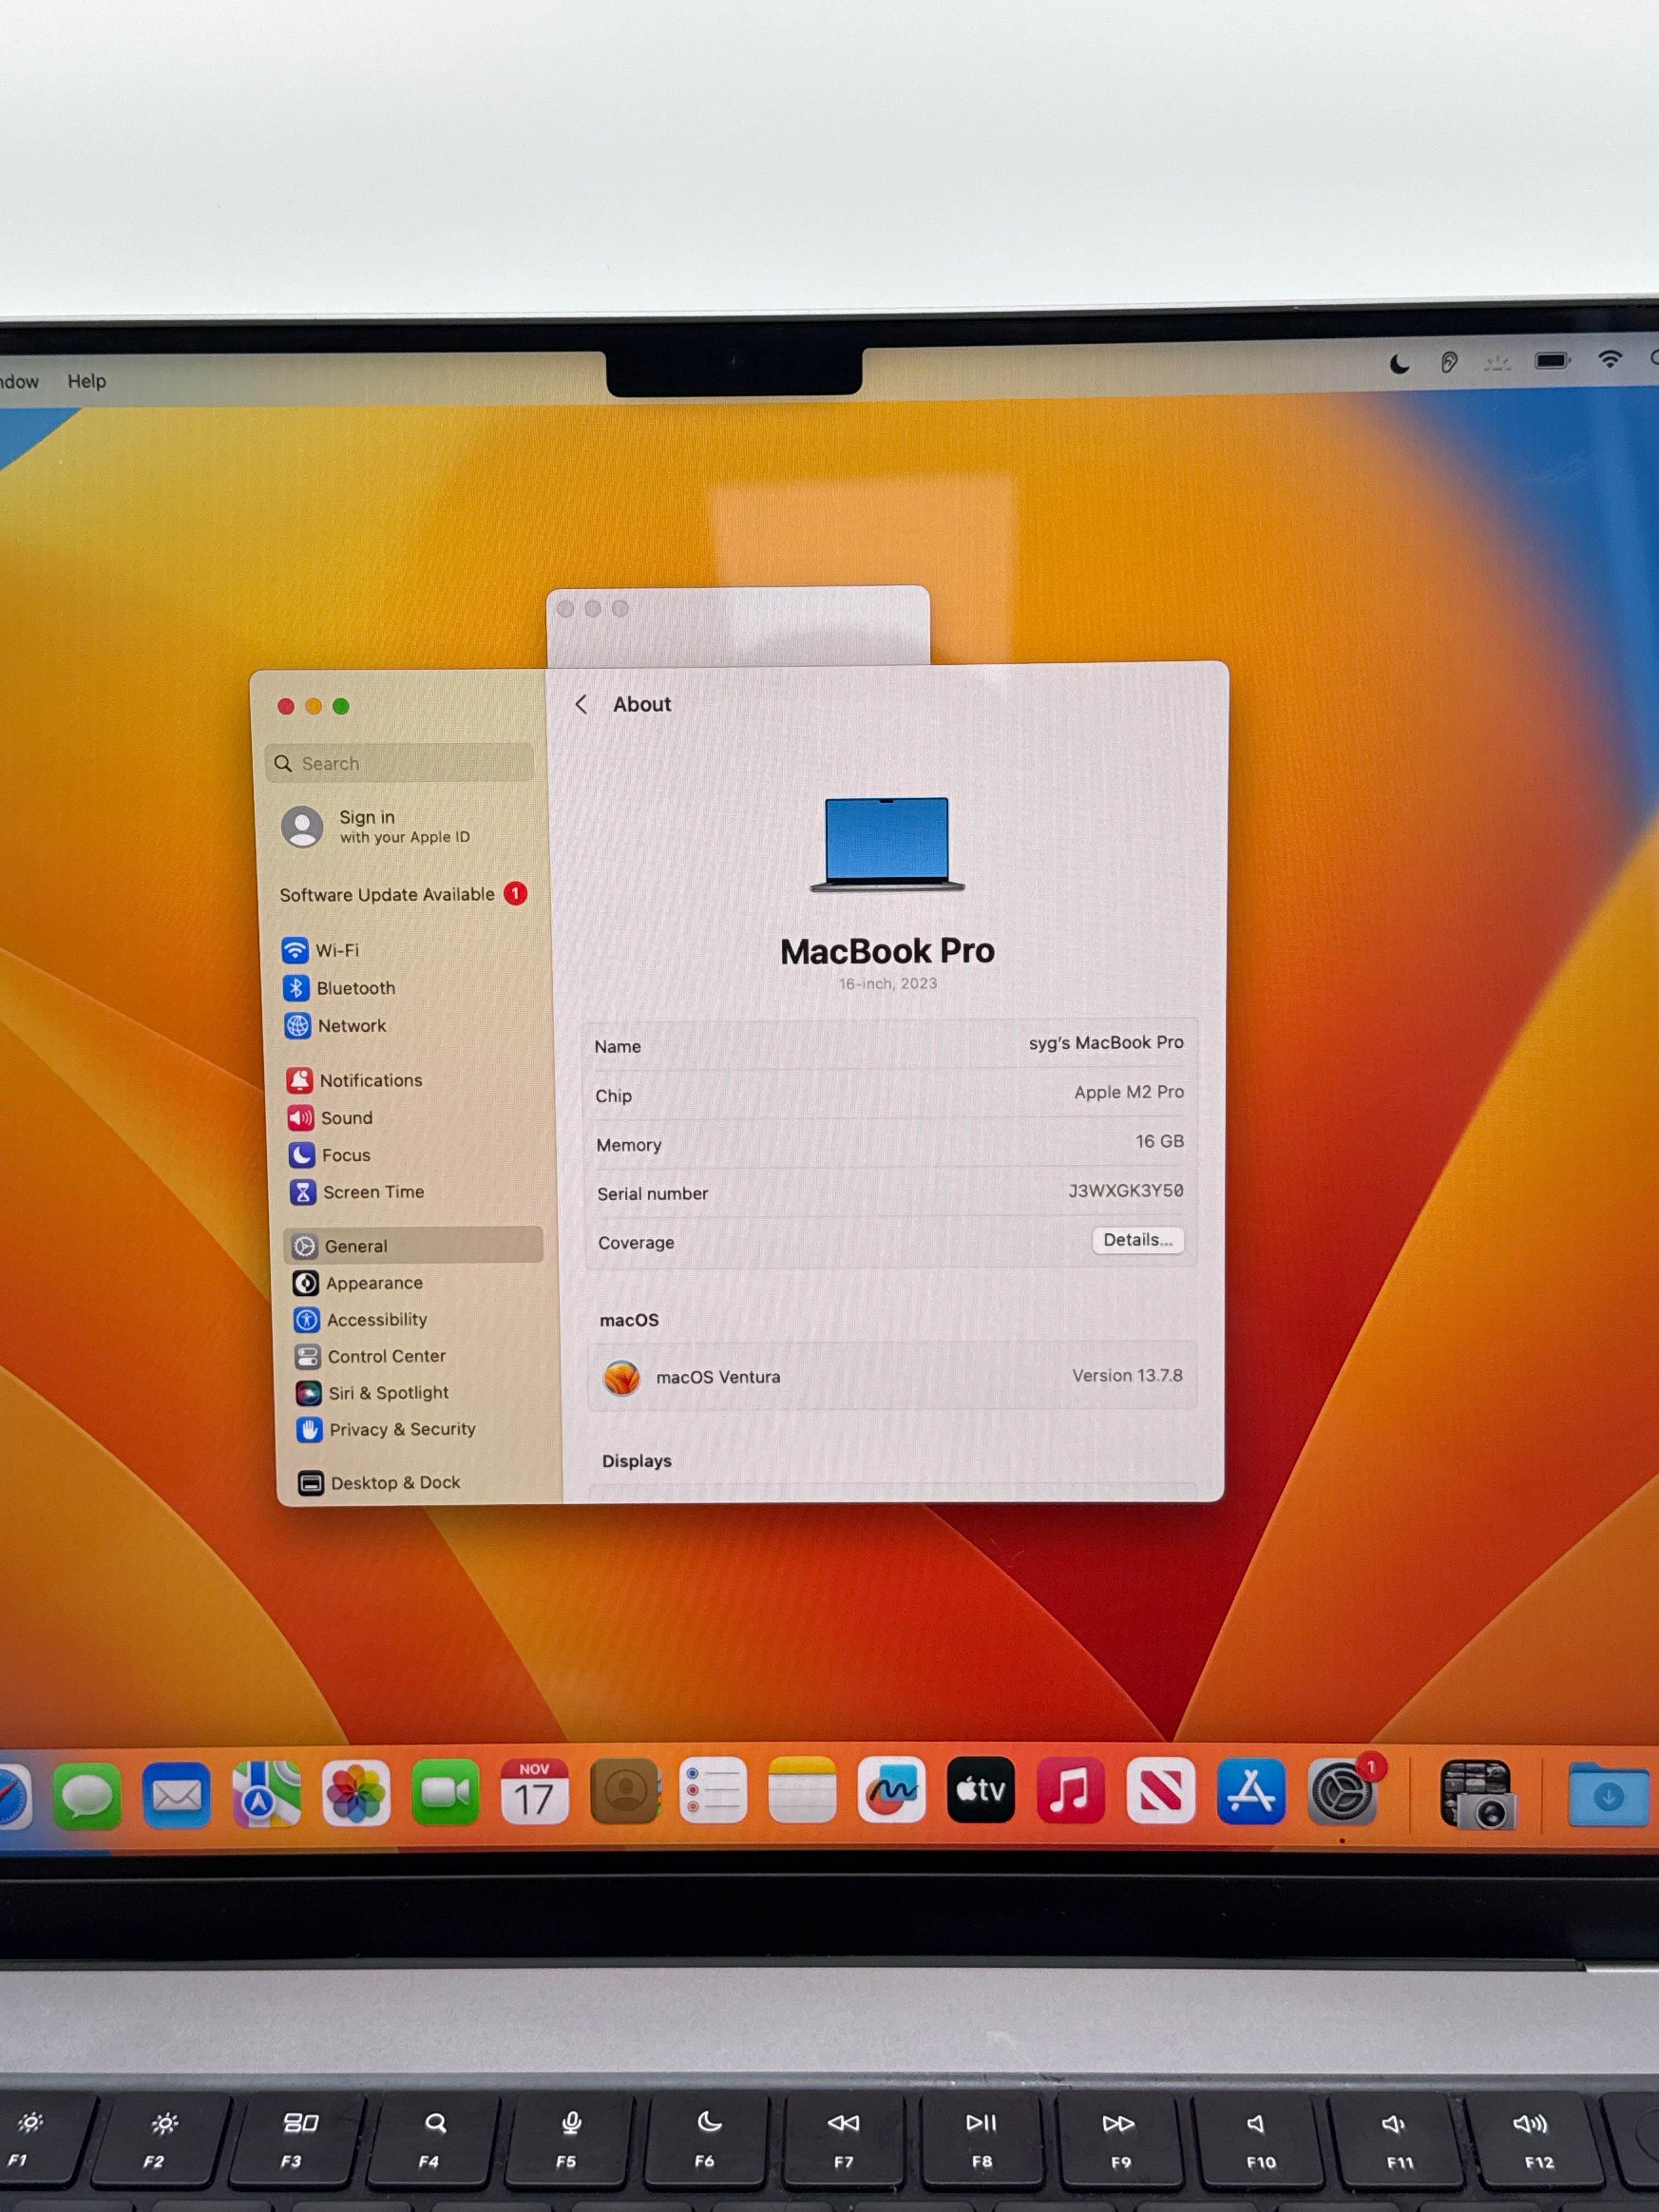The width and height of the screenshot is (1659, 2212).
Task: Click the Search field in System Settings
Action: pos(399,763)
